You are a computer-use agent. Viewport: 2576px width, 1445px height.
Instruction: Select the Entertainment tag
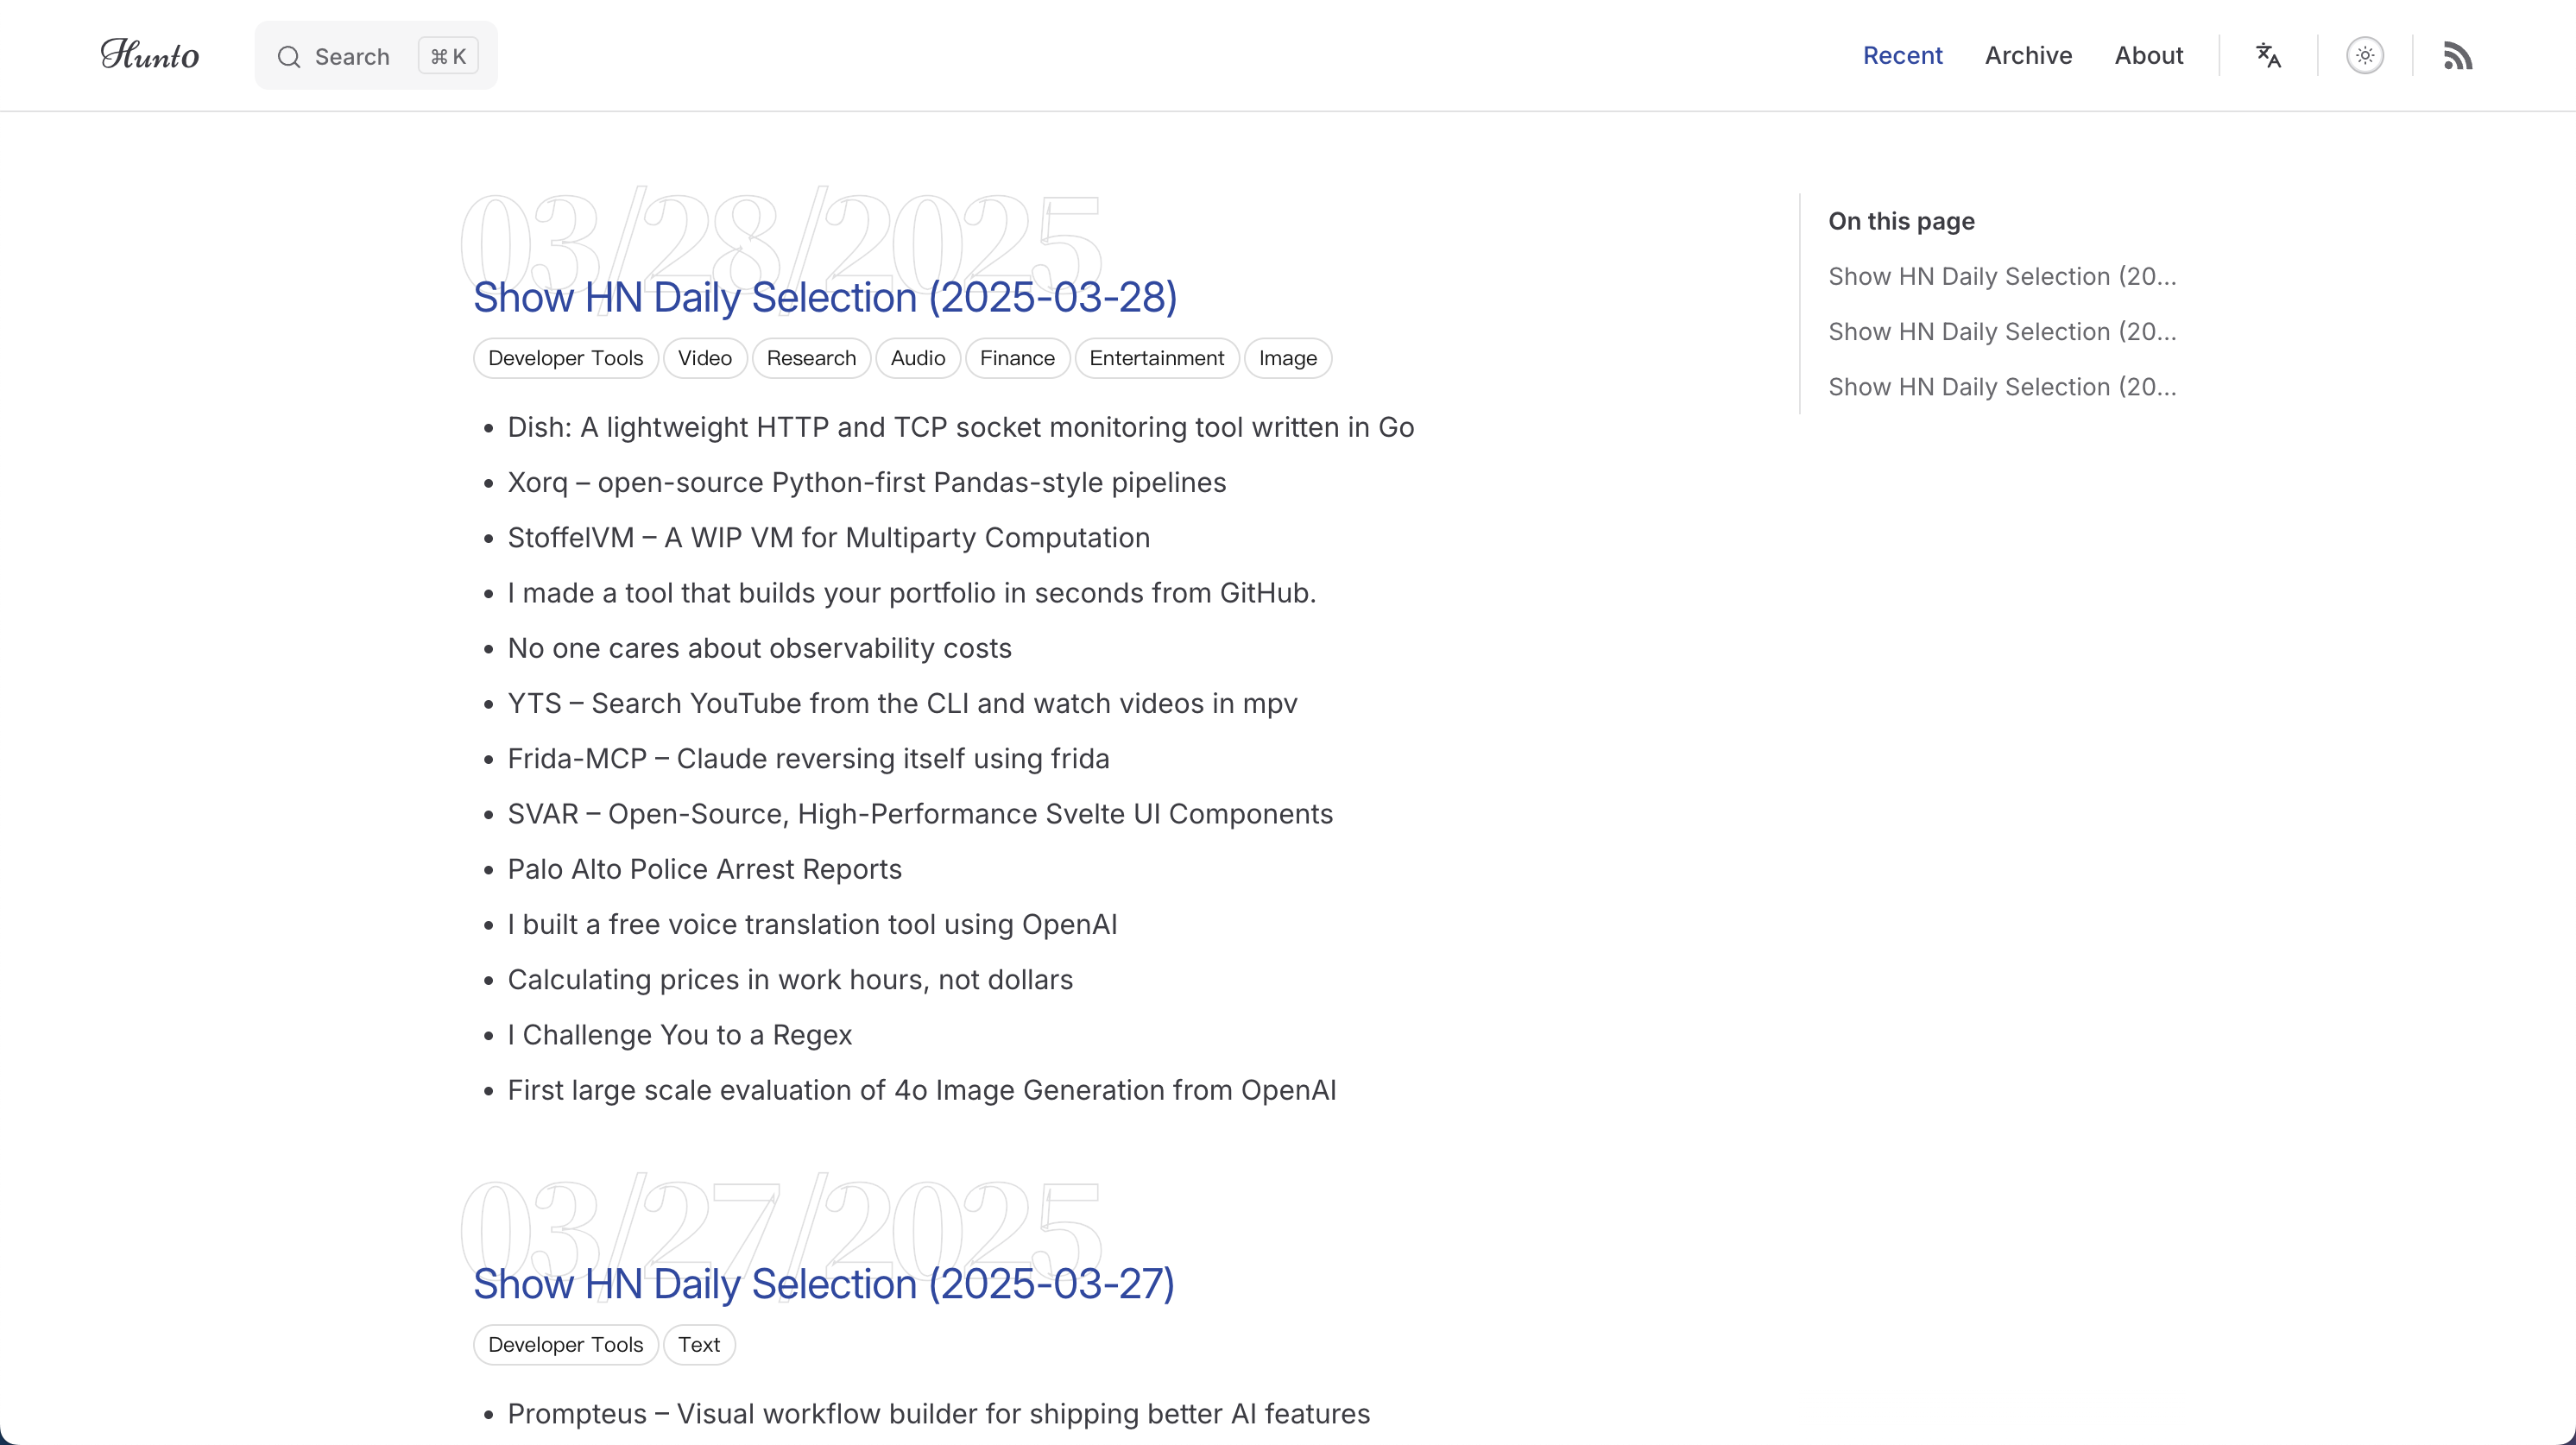[1157, 358]
